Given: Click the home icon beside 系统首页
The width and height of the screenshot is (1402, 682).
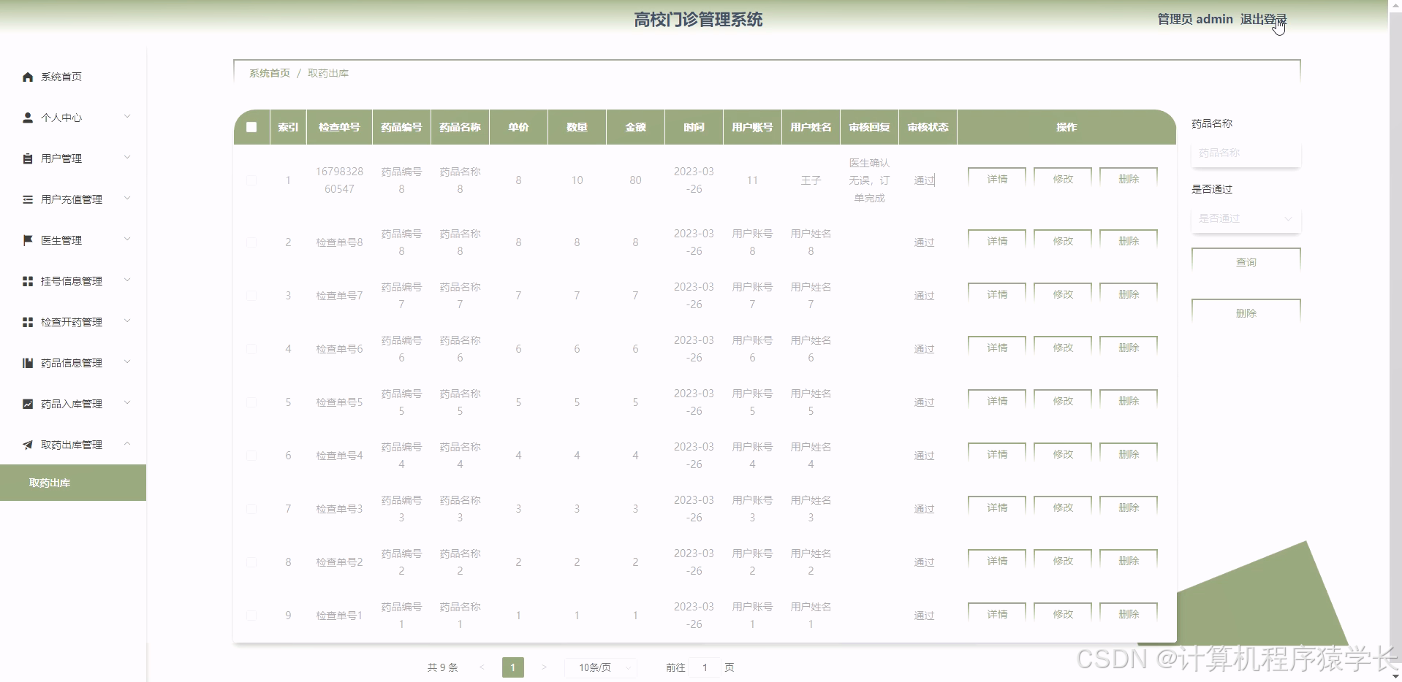Looking at the screenshot, I should click(x=28, y=77).
